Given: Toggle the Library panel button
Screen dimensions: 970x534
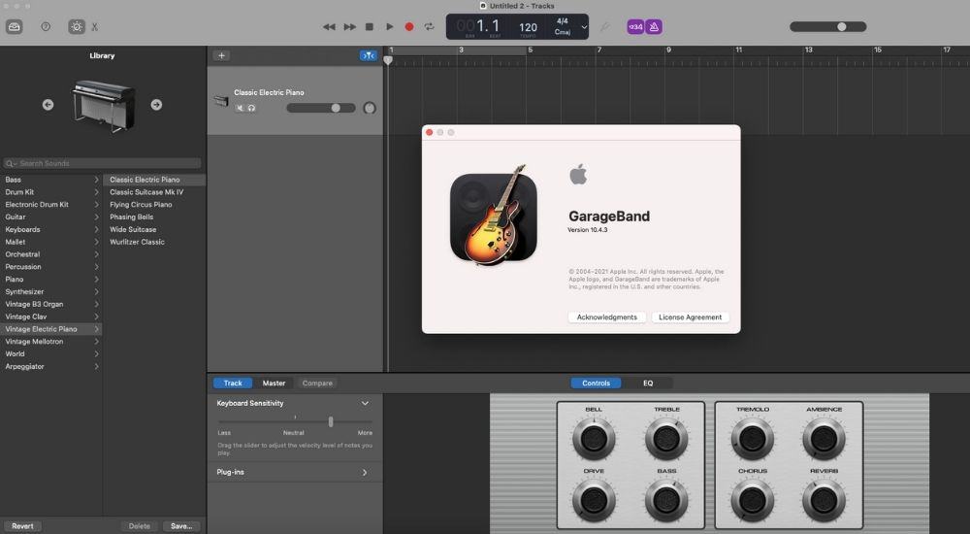Looking at the screenshot, I should 15,26.
